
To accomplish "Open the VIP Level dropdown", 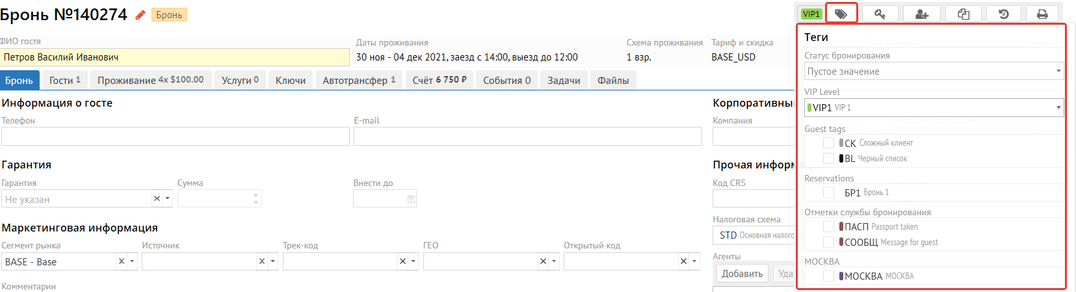I will tap(934, 107).
